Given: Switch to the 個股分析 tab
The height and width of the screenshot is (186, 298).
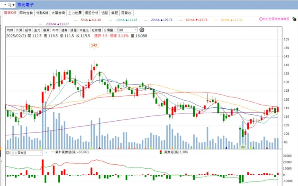Looking at the screenshot, I should [x=91, y=13].
